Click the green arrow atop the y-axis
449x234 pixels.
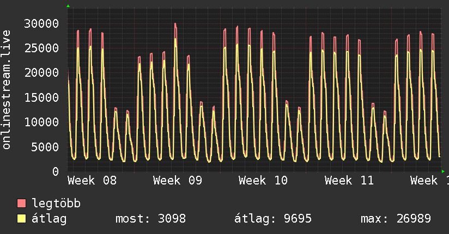68,6
